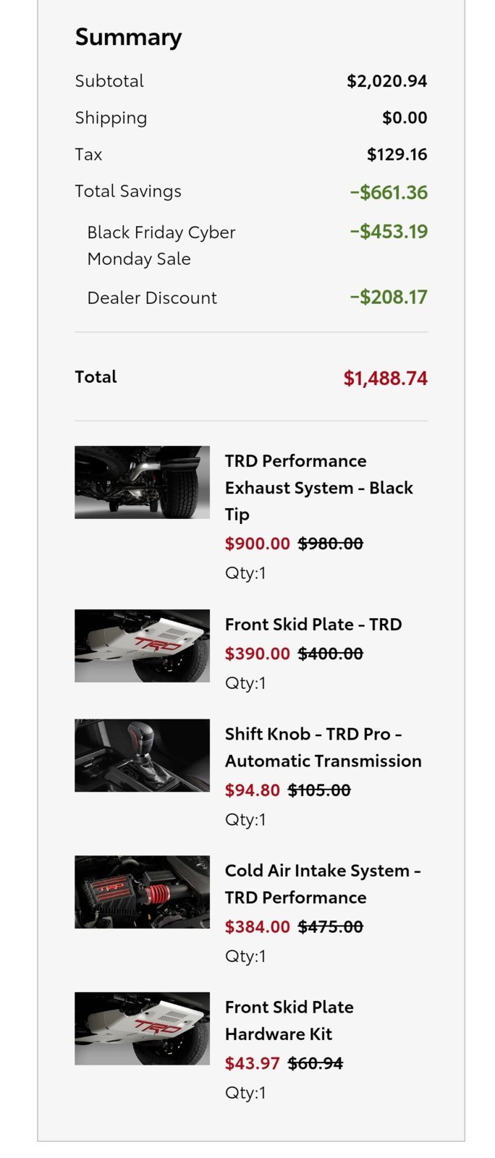
Task: Click the Front Skid Plate Hardware Kit title
Action: pyautogui.click(x=289, y=1020)
